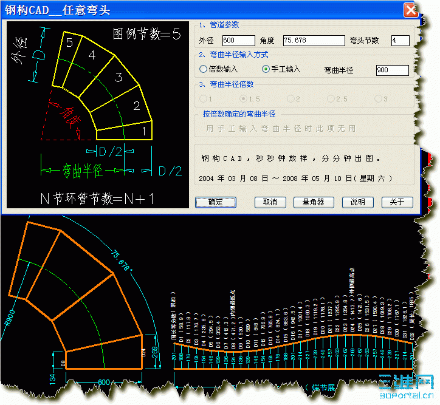
Task: Focus the 角度 input field showing 75.678
Action: (314, 40)
